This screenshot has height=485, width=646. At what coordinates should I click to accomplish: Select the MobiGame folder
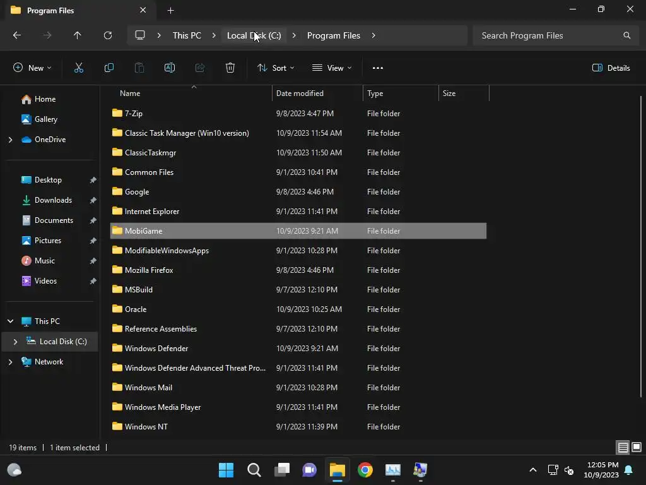298,231
